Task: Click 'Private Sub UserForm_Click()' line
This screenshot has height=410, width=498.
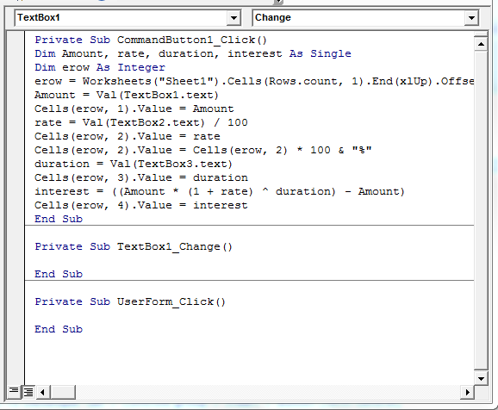Action: tap(130, 301)
